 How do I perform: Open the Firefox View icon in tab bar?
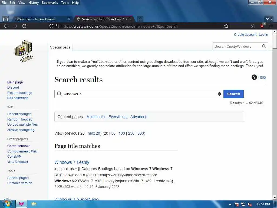(5, 19)
